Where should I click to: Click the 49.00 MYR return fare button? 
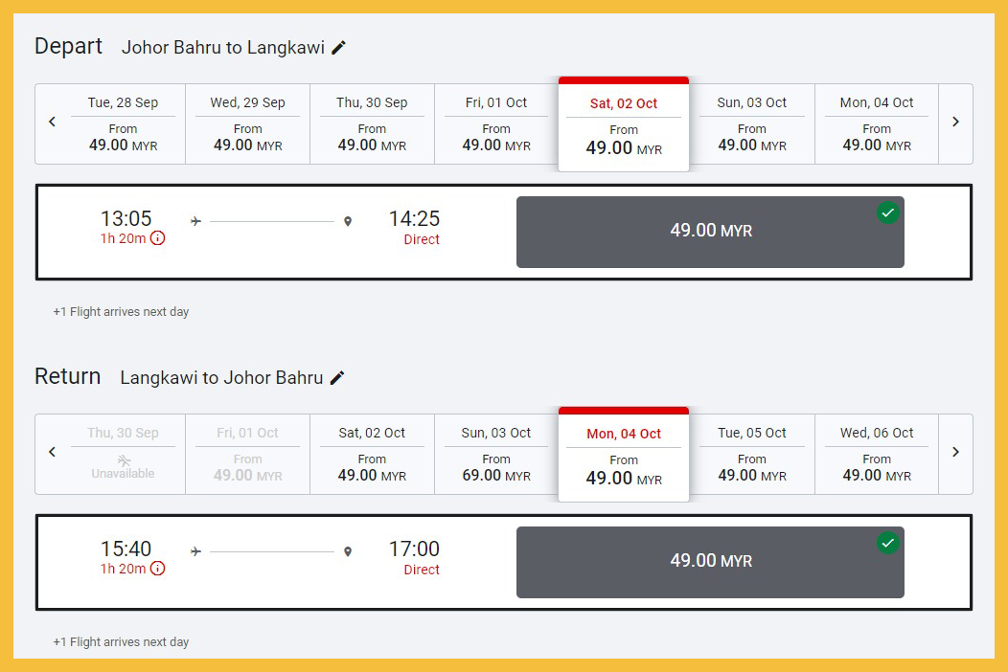[710, 562]
